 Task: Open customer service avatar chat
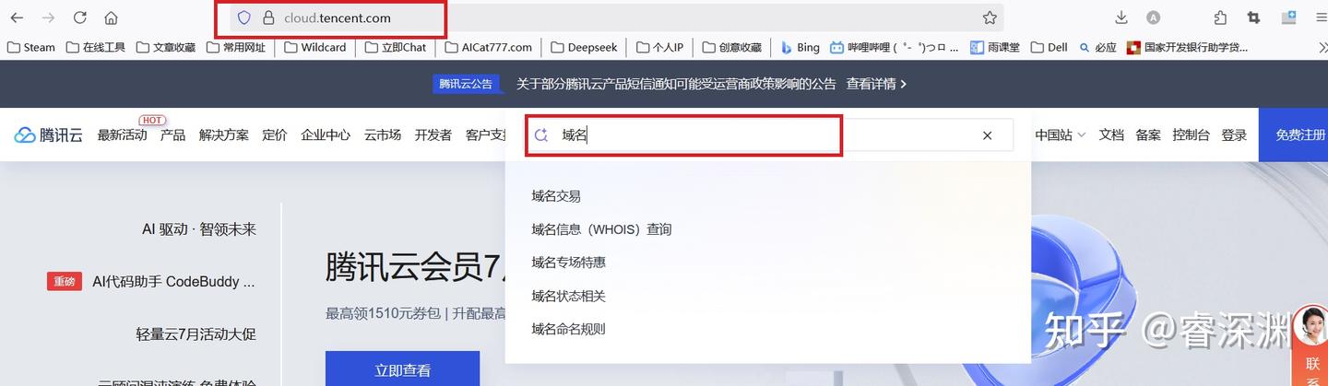pos(1310,327)
